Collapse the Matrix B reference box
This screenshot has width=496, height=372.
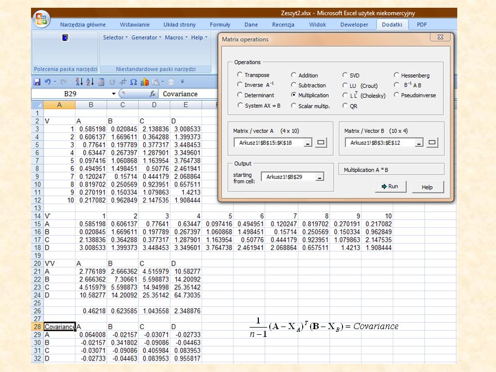(419, 143)
